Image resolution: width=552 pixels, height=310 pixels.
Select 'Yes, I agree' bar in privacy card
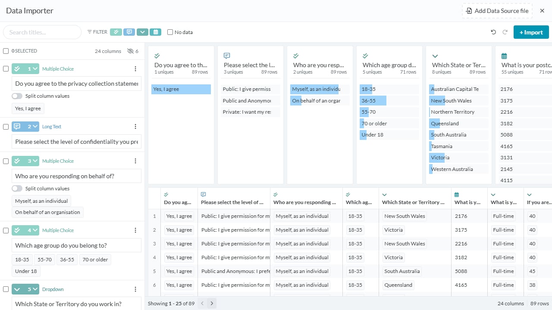[181, 89]
